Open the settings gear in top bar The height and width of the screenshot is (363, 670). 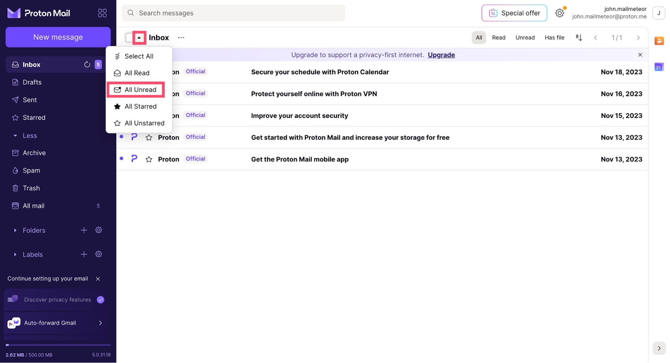560,13
